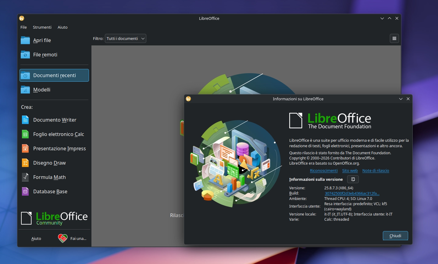The width and height of the screenshot is (438, 264).
Task: Click the Versione locale it-IT value text
Action: tap(358, 214)
